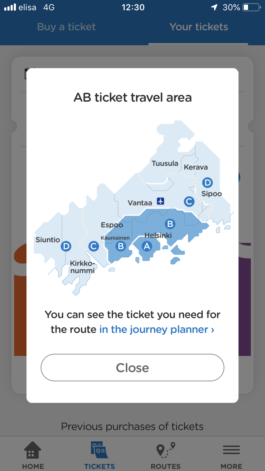Tap the zone A marker in Helsinki
The image size is (265, 471).
click(147, 246)
